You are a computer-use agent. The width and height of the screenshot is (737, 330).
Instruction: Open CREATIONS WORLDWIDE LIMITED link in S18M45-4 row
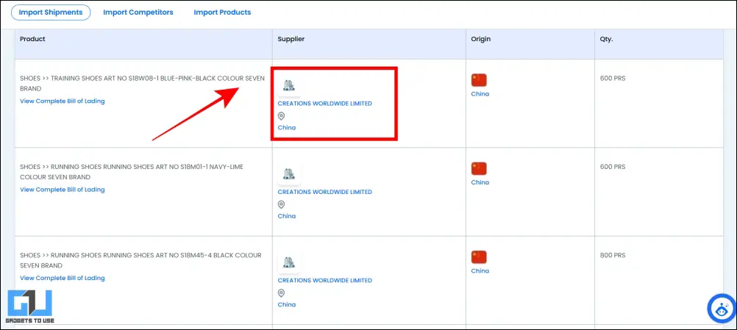(x=325, y=280)
